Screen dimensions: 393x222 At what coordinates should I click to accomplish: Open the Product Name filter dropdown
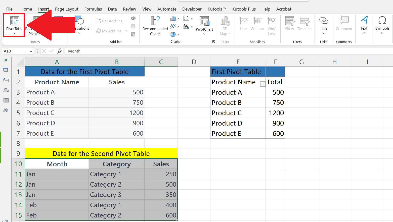pyautogui.click(x=263, y=84)
